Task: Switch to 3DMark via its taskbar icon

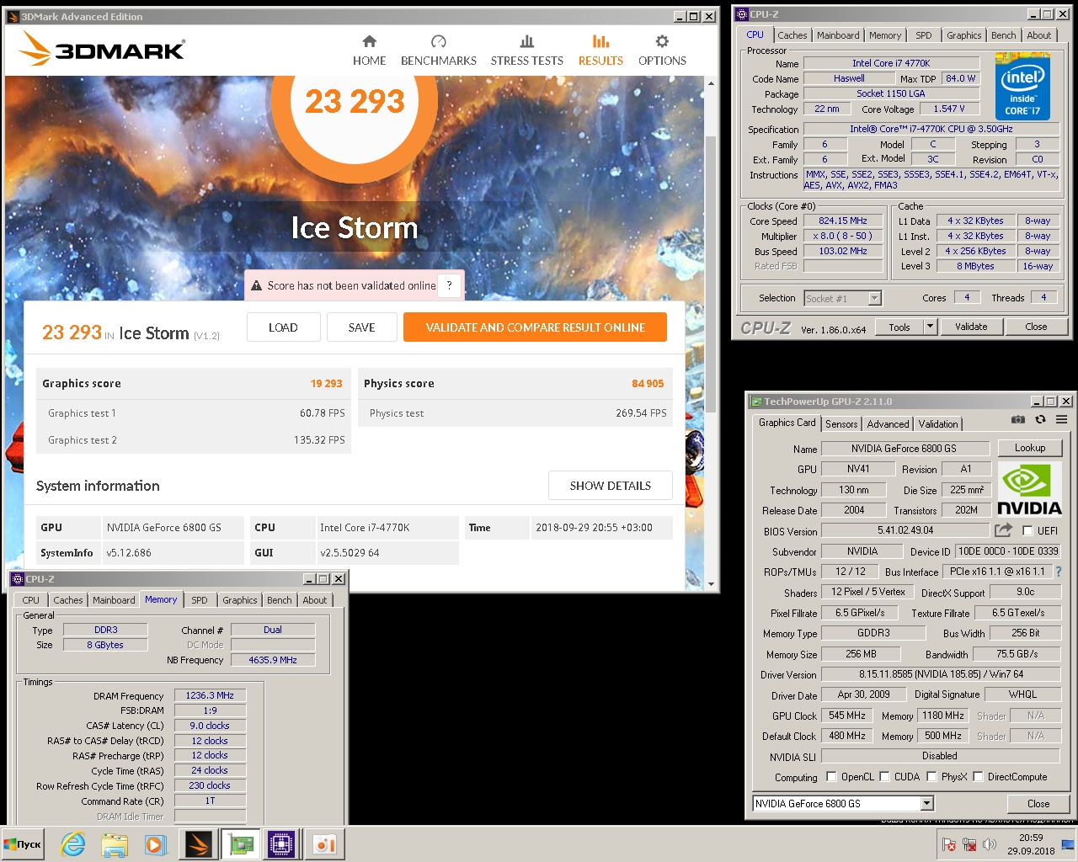Action: pos(199,844)
